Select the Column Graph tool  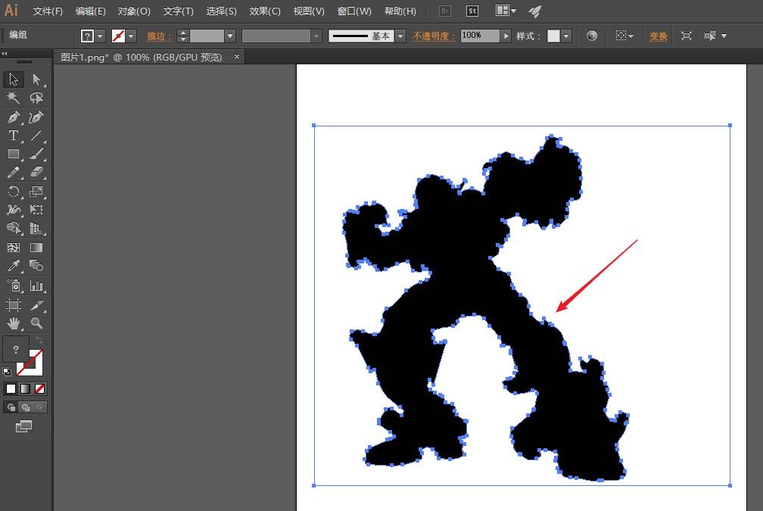coord(36,285)
